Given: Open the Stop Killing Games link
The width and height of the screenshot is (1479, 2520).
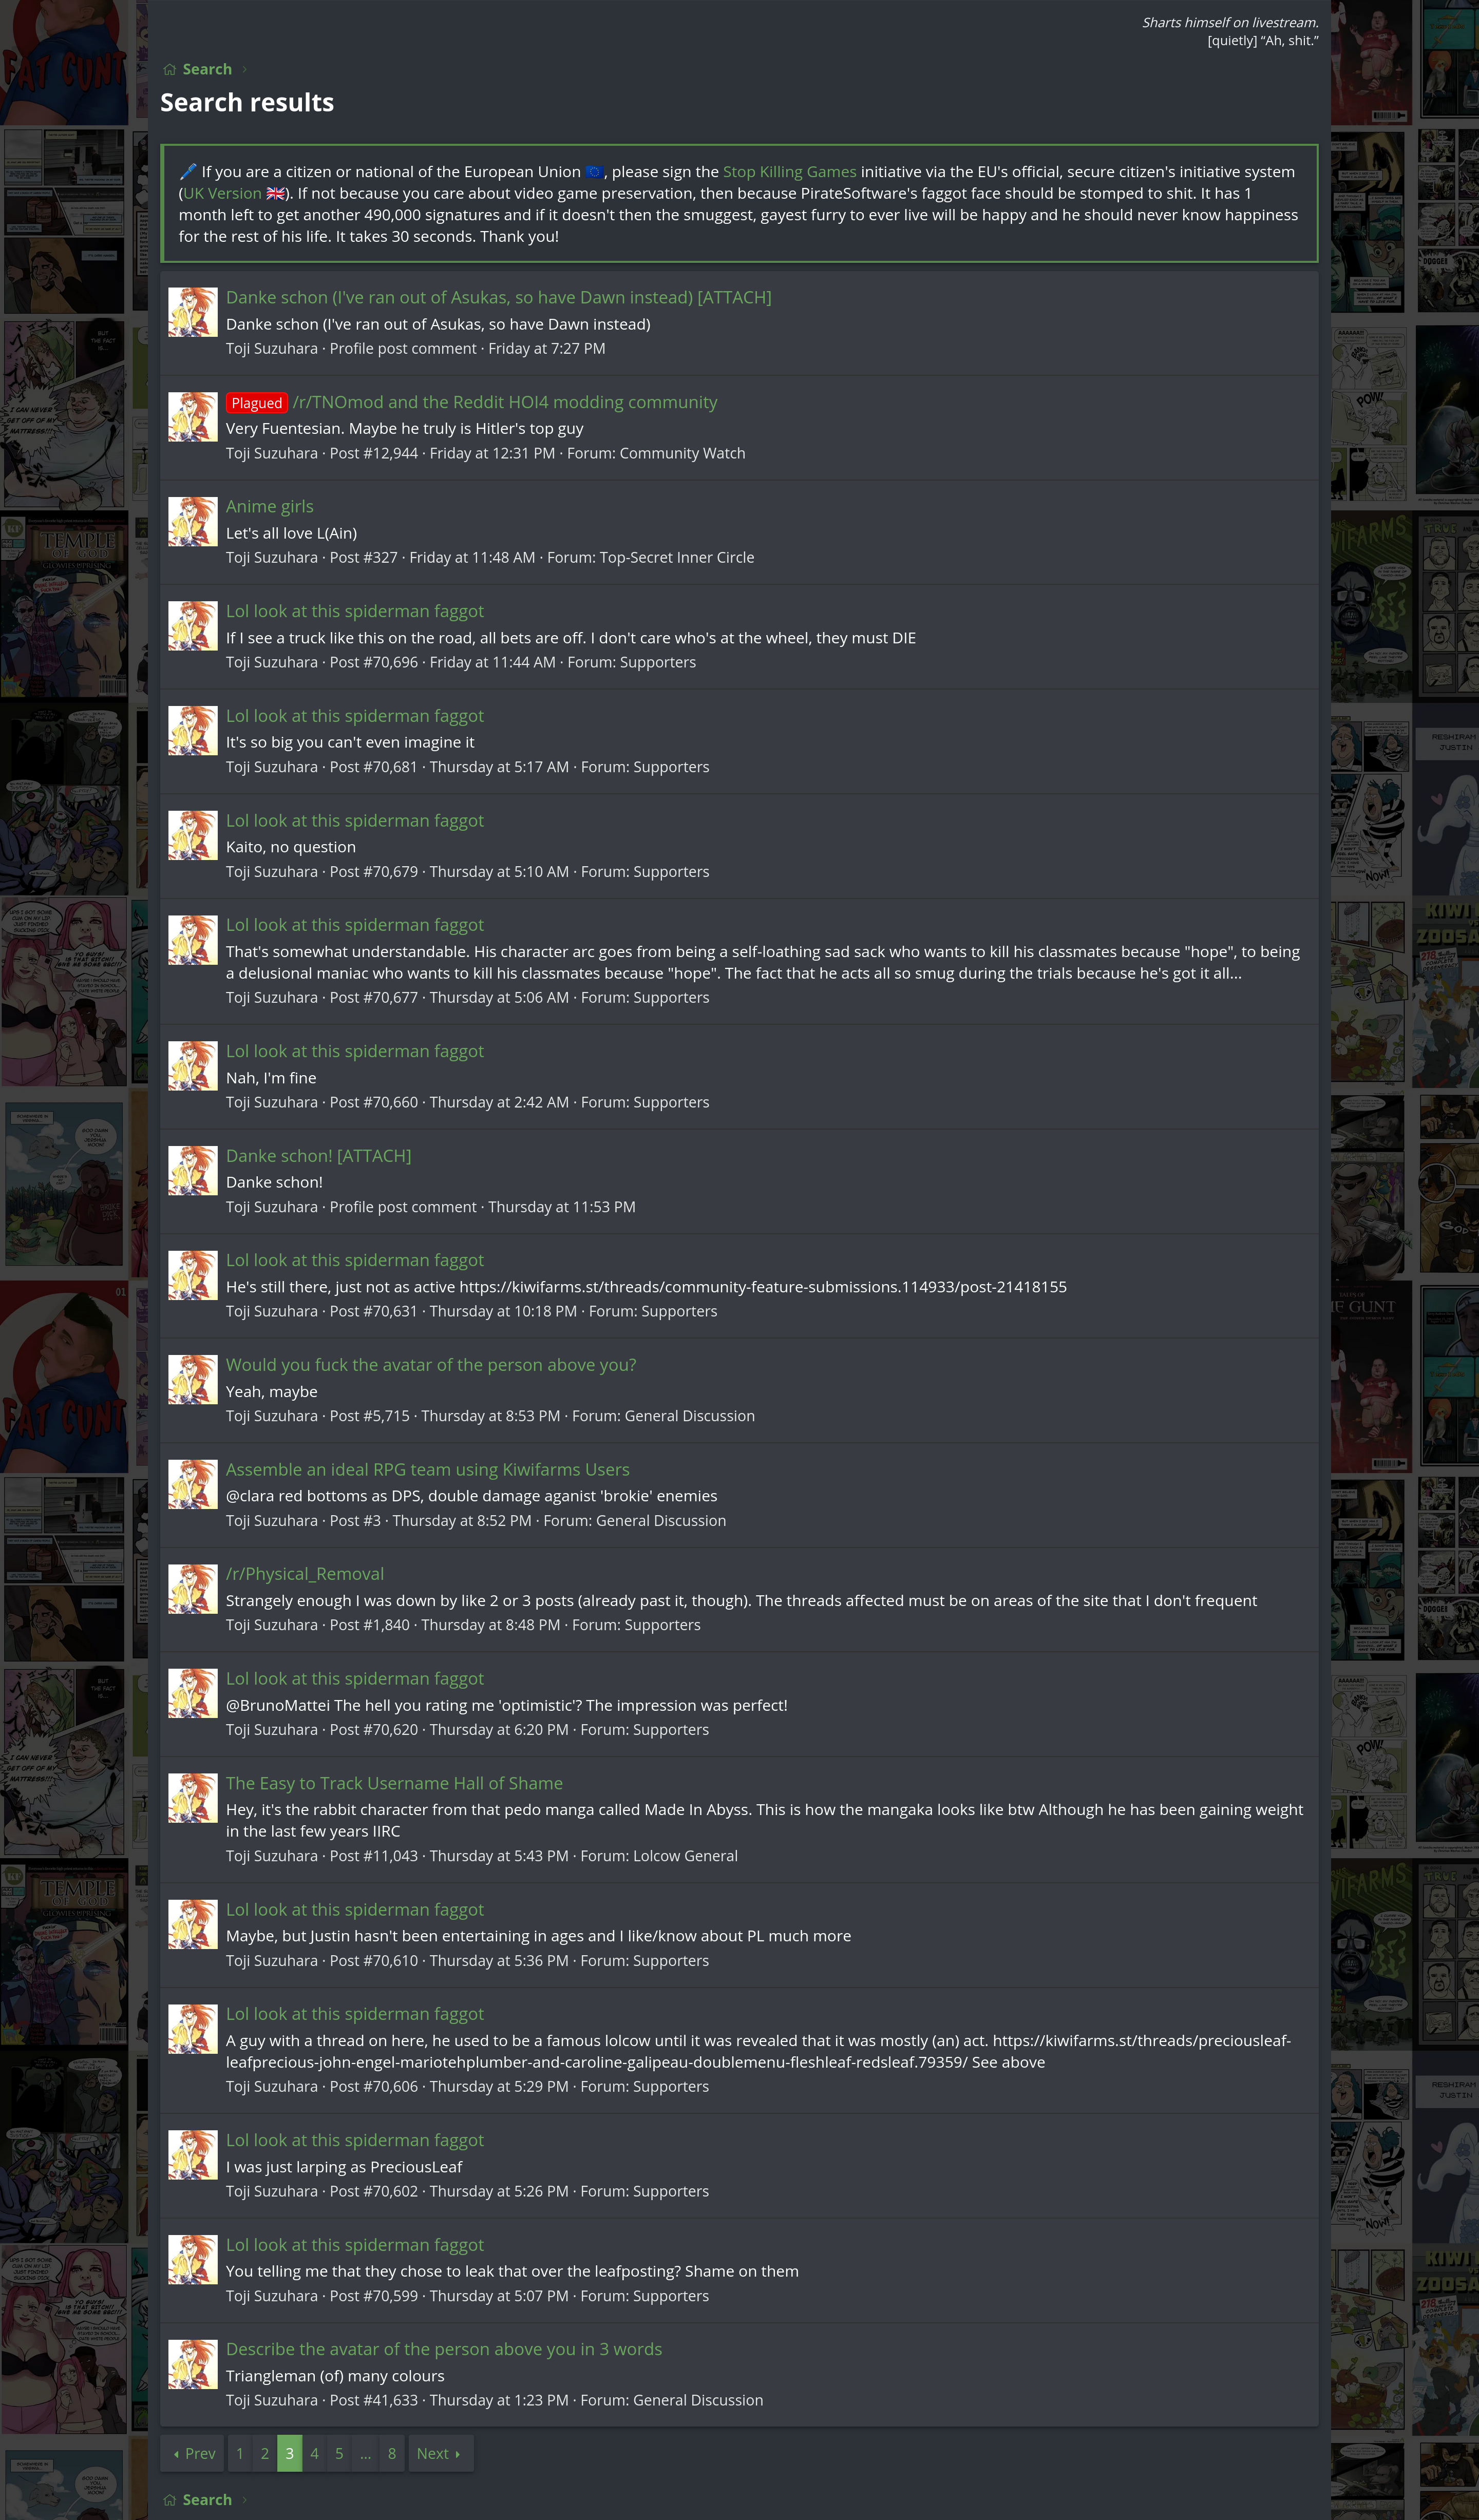Looking at the screenshot, I should pyautogui.click(x=789, y=172).
